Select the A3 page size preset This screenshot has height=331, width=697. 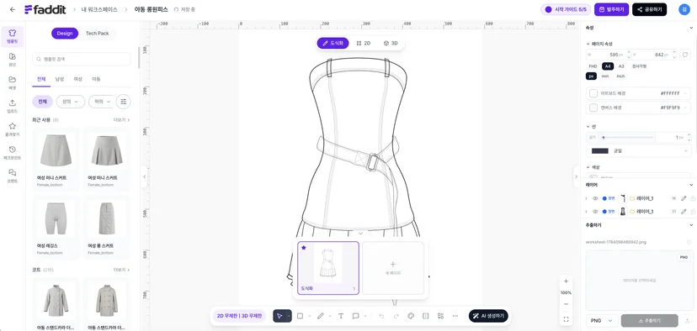(621, 66)
